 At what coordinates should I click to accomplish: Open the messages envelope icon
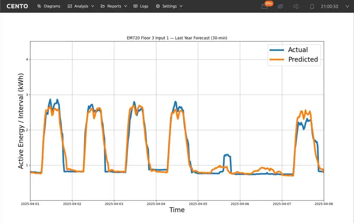pos(264,6)
